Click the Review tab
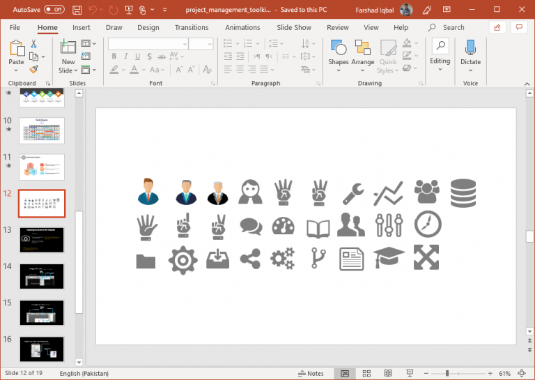 [x=338, y=27]
